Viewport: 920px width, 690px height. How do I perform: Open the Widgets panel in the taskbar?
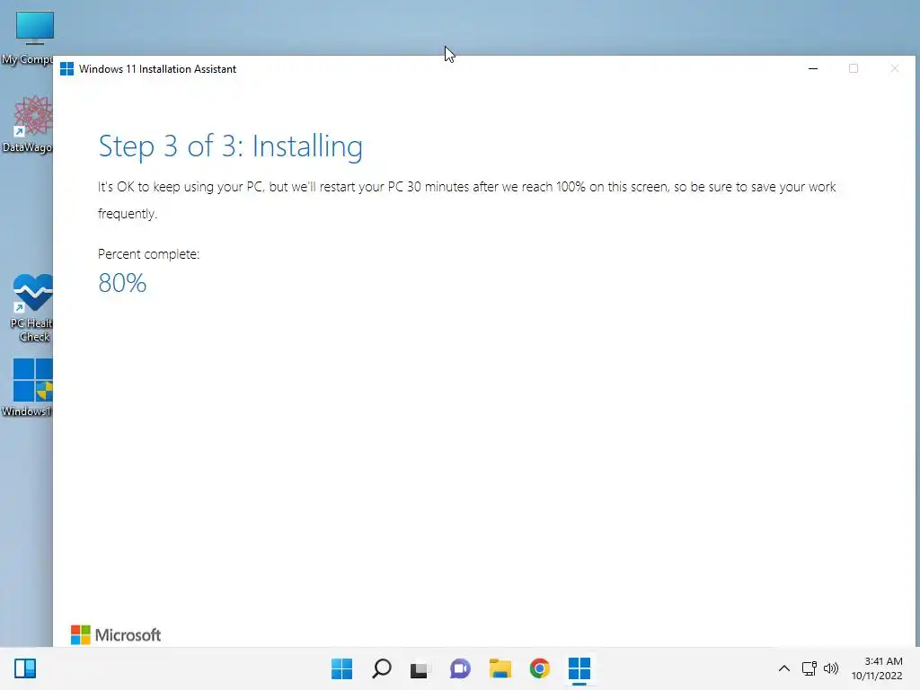[x=25, y=668]
